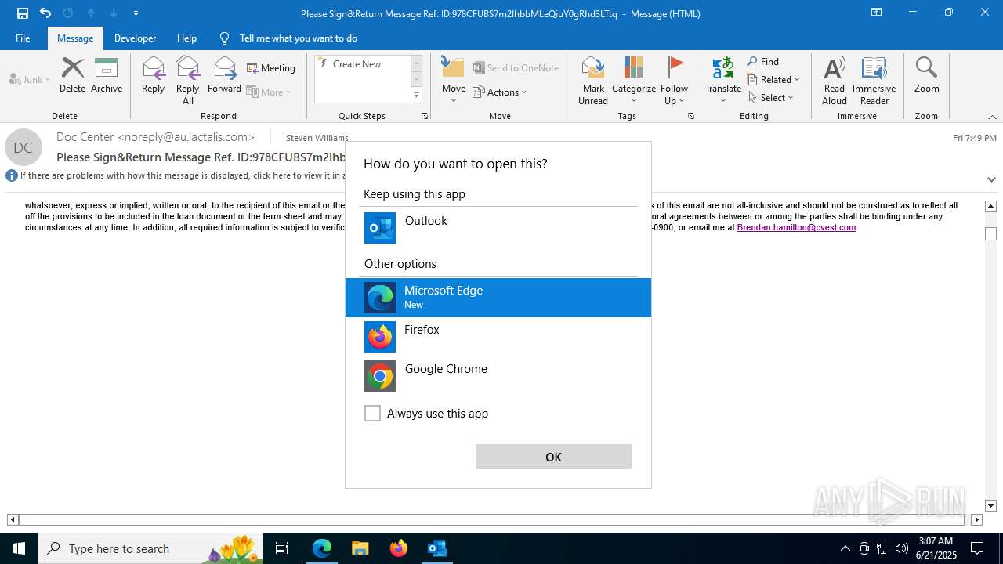Open the quick access toolbar customize dropdown
1003x564 pixels.
click(x=136, y=13)
